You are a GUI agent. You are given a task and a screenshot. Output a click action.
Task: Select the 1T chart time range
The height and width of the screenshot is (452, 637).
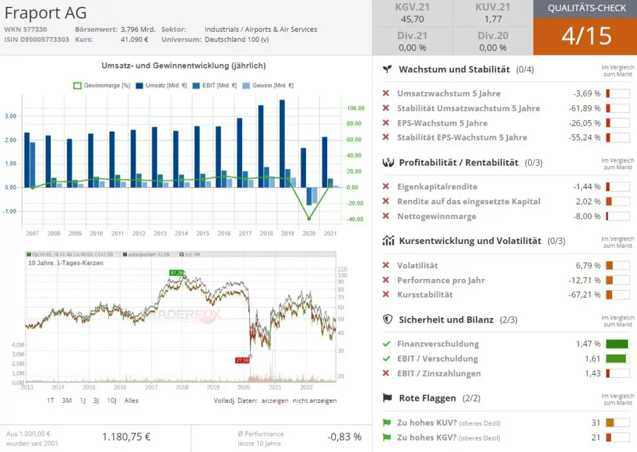(50, 400)
